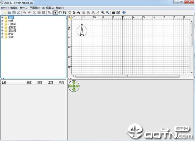Open the 3D 视图(V) menu
This screenshot has width=195, height=141.
48,8
